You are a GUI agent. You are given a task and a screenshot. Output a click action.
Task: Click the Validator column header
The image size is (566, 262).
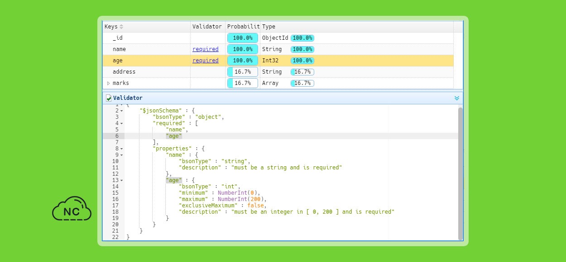(208, 27)
